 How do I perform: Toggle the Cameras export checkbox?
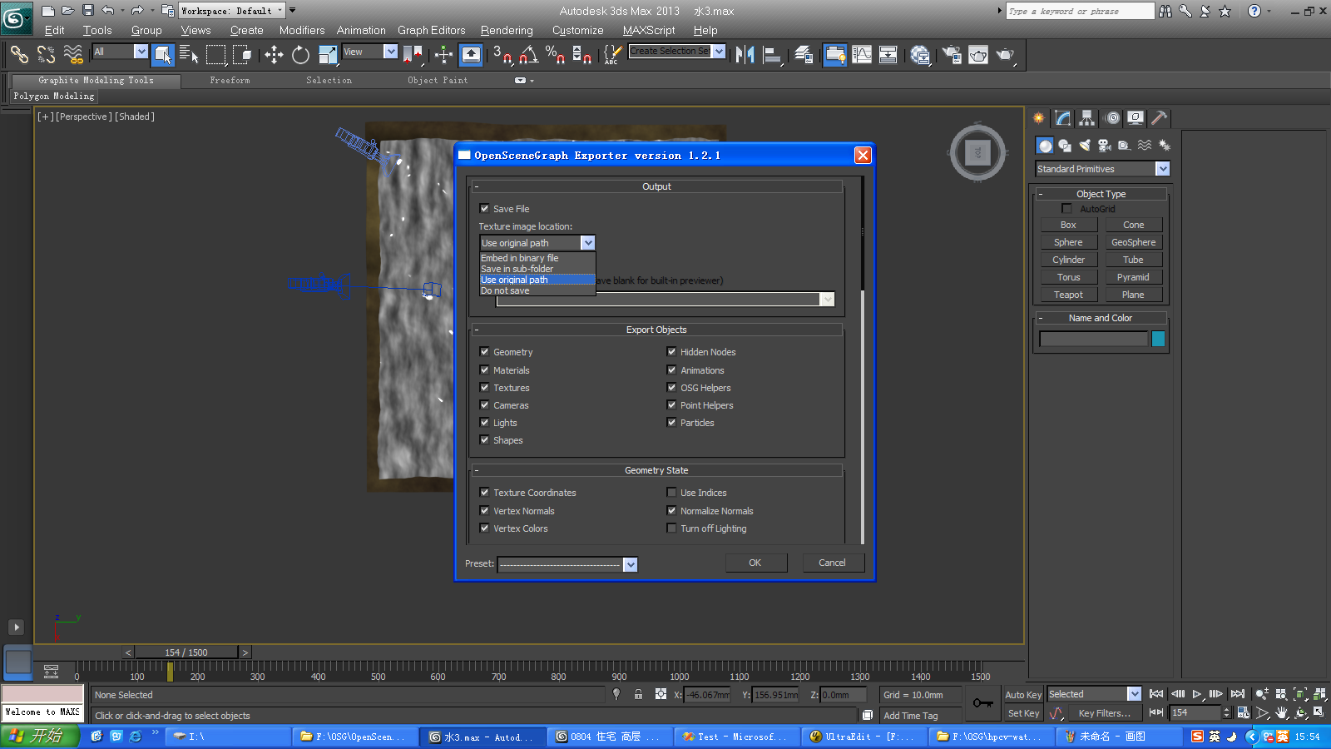pyautogui.click(x=484, y=404)
